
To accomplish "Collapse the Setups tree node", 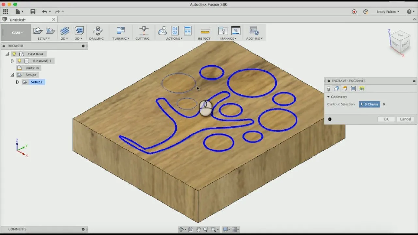I will [x=12, y=75].
